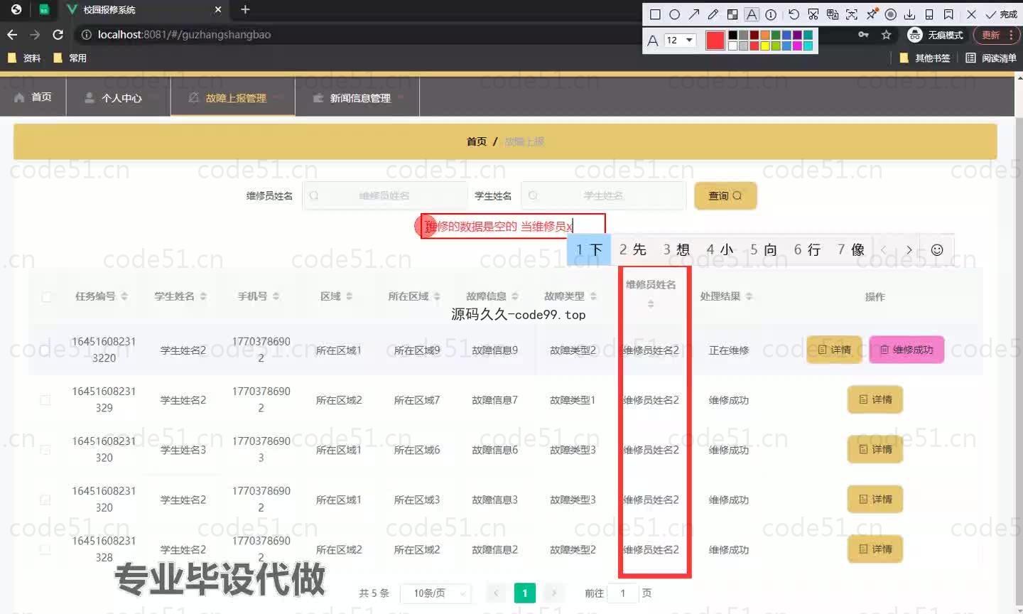Open 详情 for 故障信息7 row
Viewport: 1023px width, 614px height.
click(875, 399)
